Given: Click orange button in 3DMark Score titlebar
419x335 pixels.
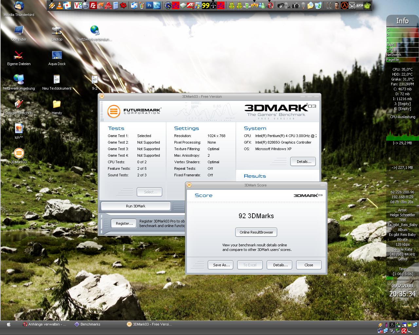Looking at the screenshot, I should tap(189, 185).
